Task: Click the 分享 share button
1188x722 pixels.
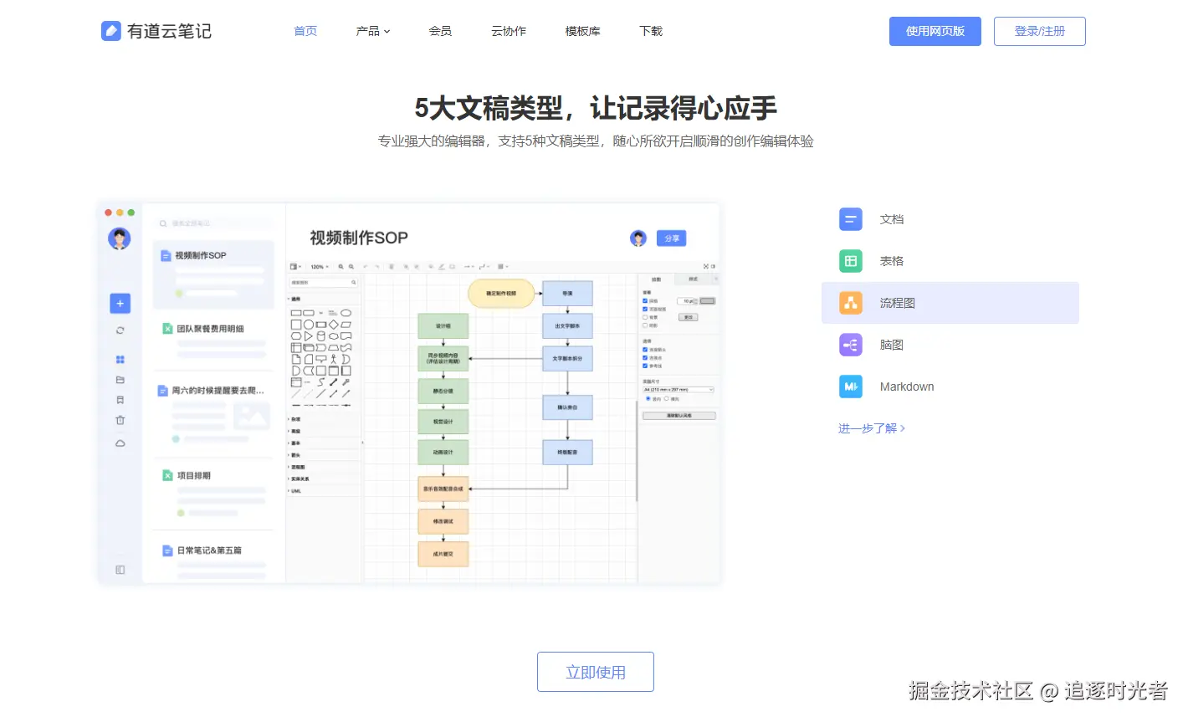Action: 672,238
